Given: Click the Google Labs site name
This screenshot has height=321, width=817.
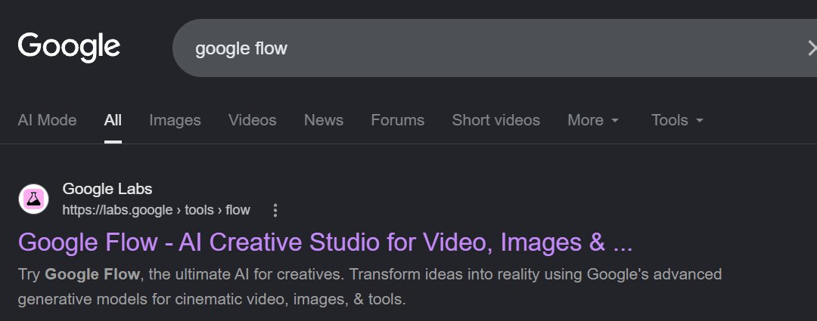Looking at the screenshot, I should pos(107,188).
